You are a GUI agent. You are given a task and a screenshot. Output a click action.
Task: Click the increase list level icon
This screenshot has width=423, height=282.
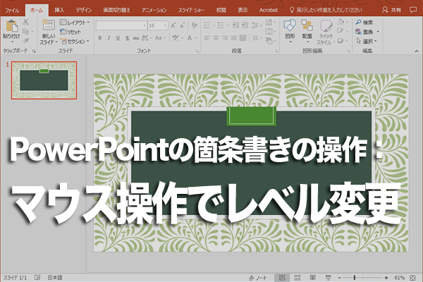245,25
